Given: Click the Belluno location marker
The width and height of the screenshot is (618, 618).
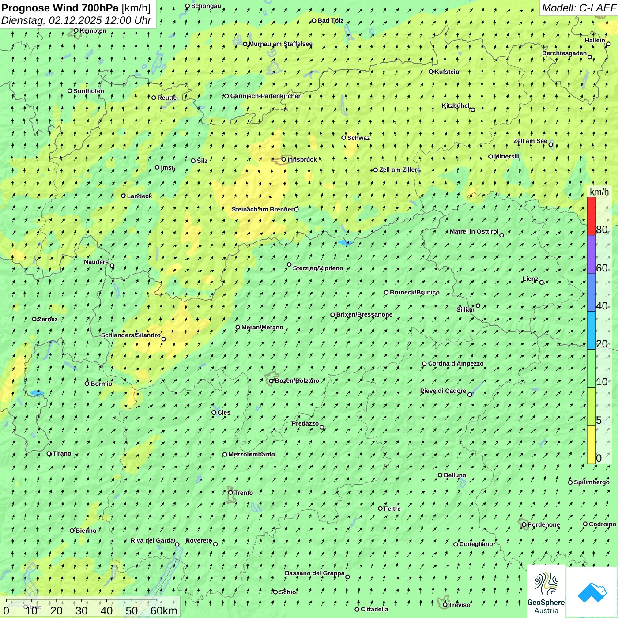Looking at the screenshot, I should click(x=440, y=475).
